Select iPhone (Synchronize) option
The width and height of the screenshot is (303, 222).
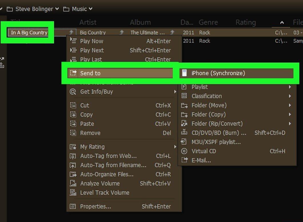point(236,73)
